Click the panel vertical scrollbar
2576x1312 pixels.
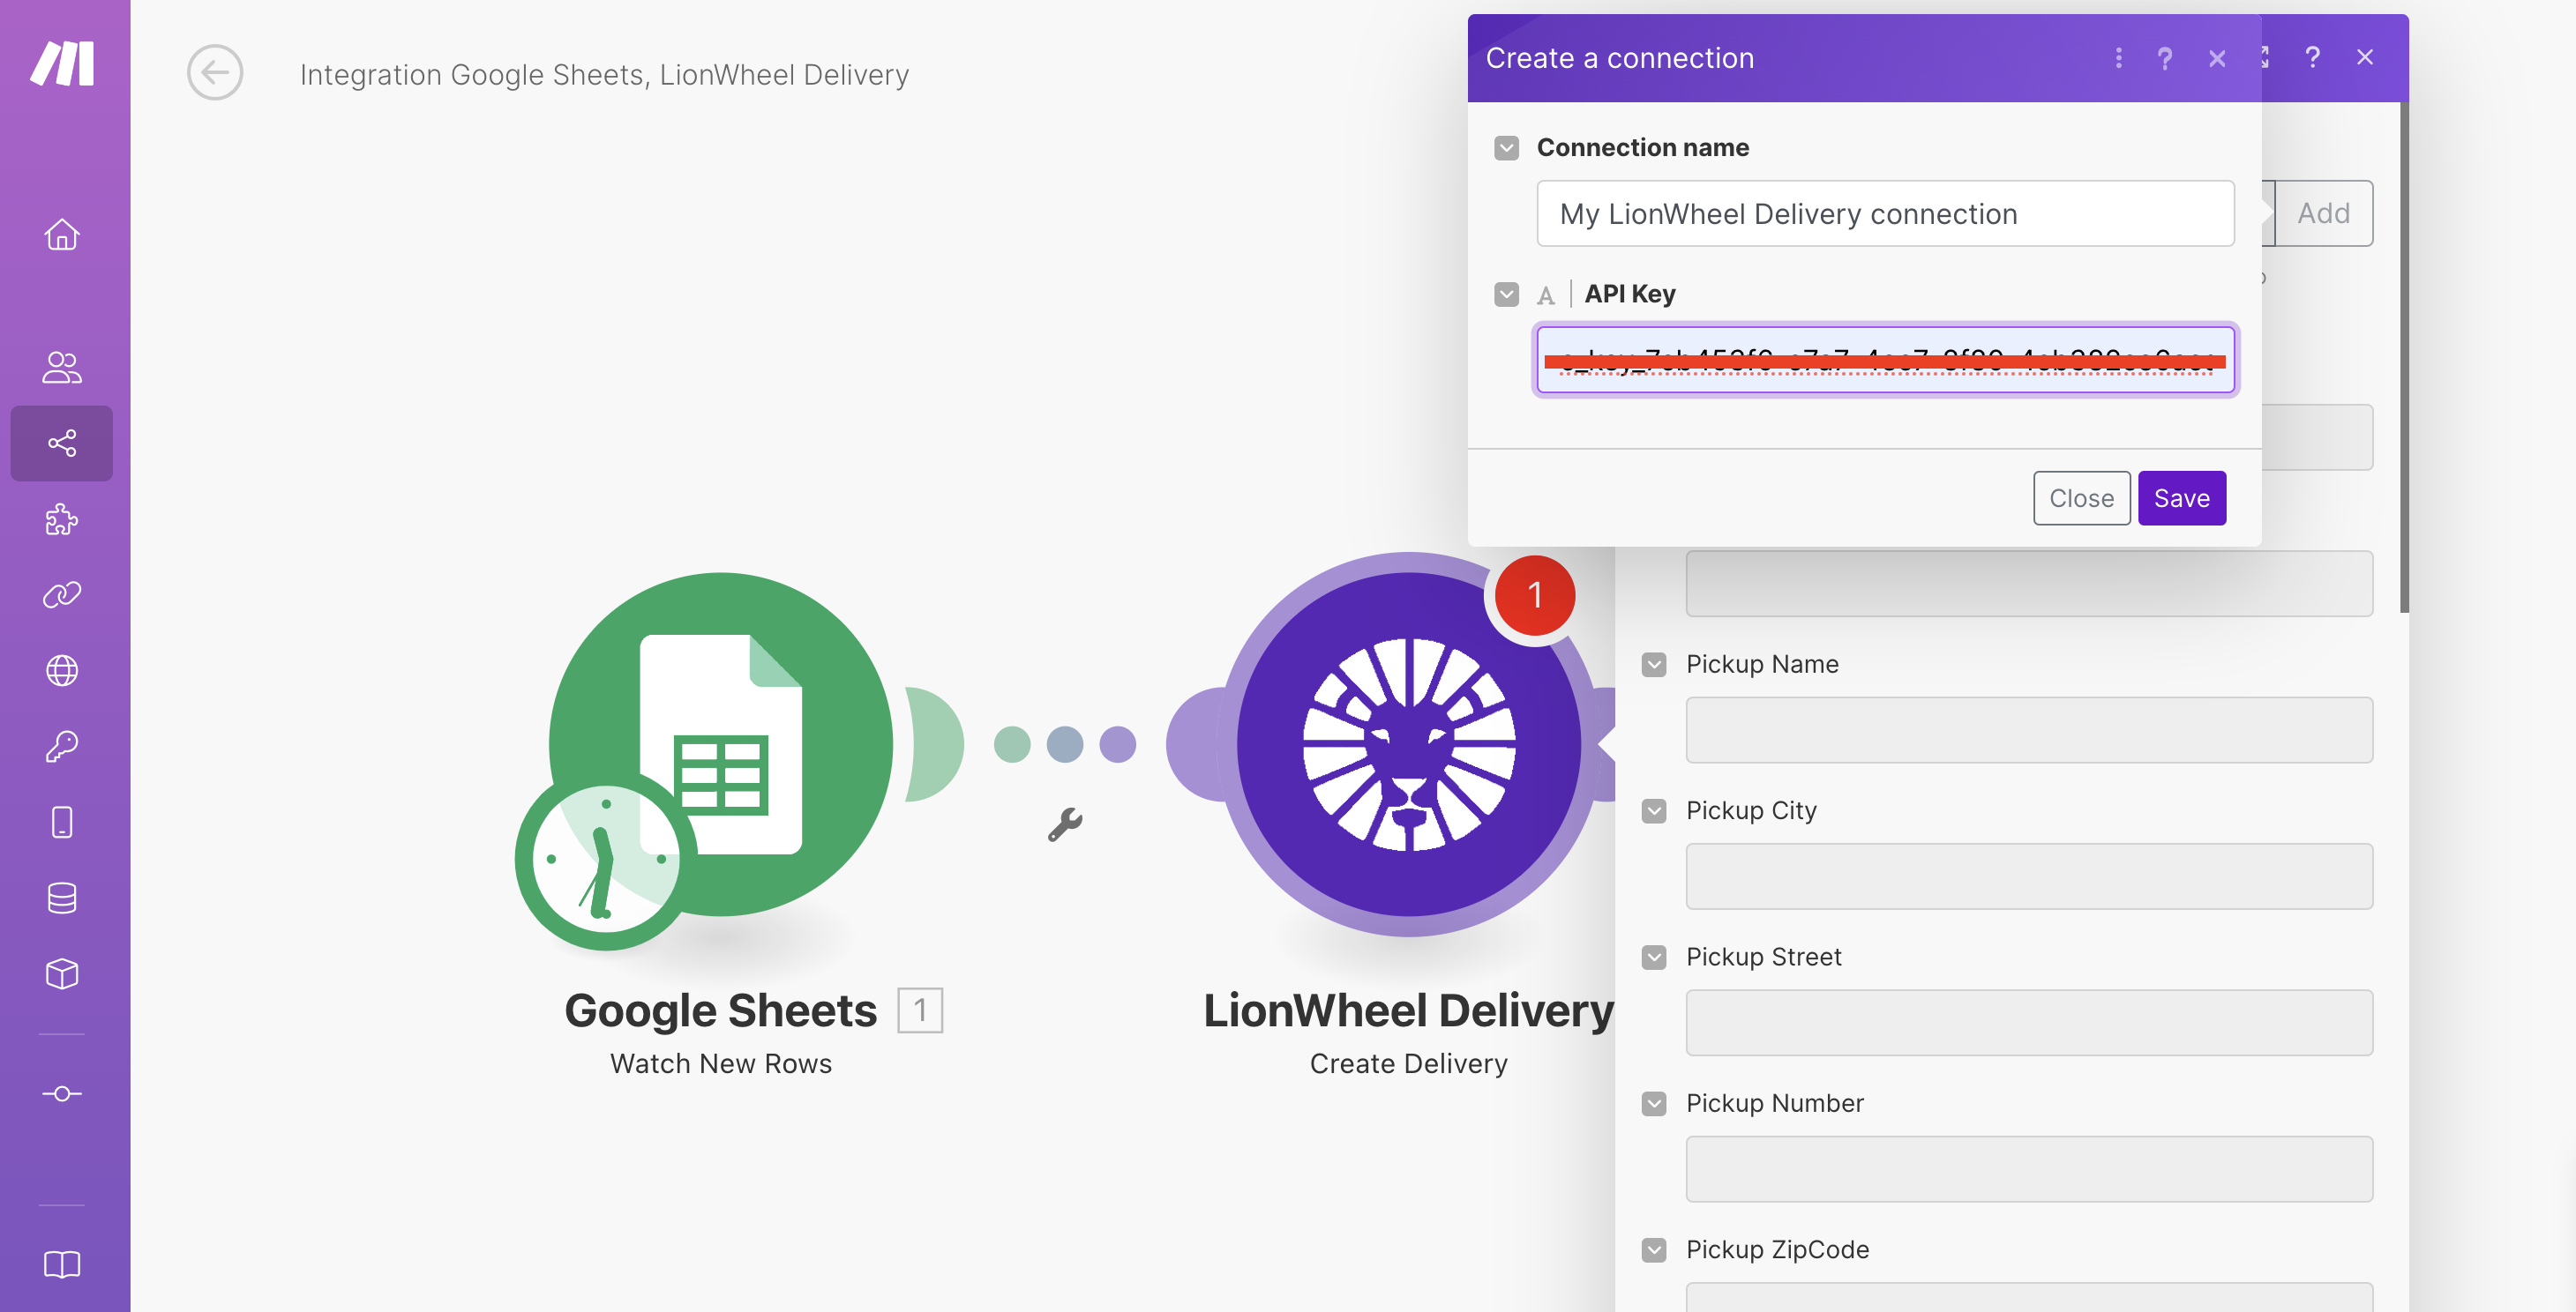(x=2403, y=357)
